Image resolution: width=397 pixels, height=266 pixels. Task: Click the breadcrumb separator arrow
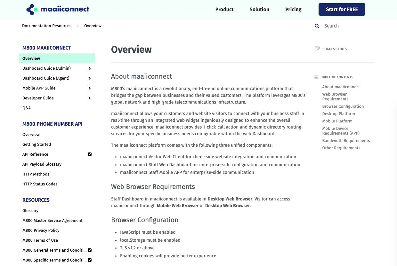pyautogui.click(x=78, y=26)
